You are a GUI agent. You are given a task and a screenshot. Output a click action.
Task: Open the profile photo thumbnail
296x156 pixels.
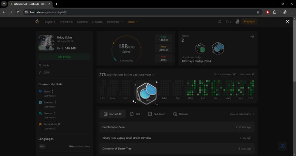coord(46,43)
